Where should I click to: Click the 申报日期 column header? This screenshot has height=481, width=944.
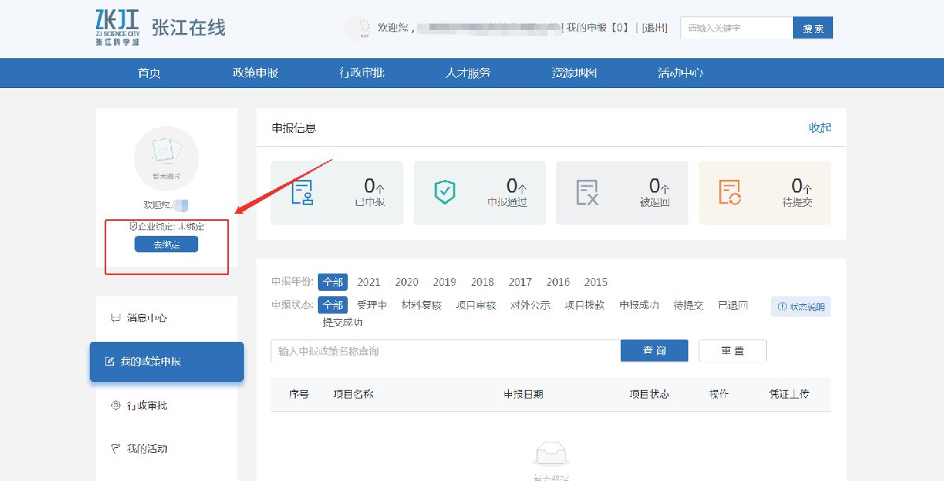click(523, 394)
